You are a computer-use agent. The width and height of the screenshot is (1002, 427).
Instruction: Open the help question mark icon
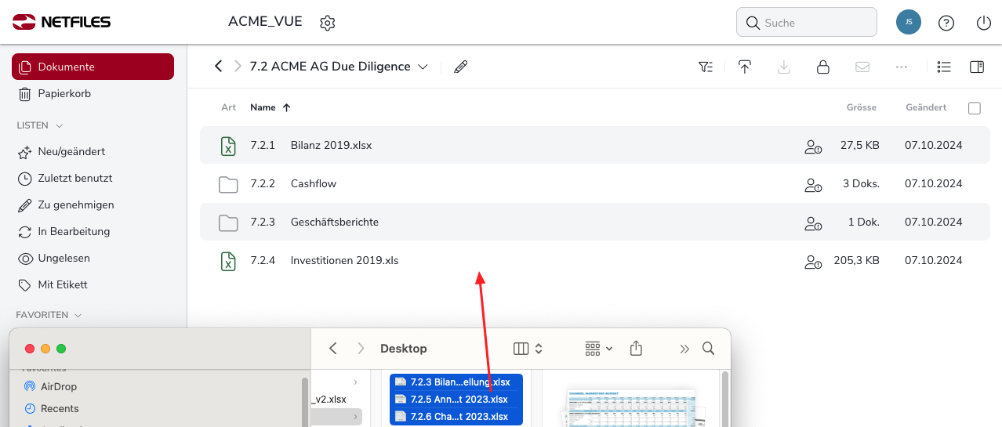pos(946,23)
